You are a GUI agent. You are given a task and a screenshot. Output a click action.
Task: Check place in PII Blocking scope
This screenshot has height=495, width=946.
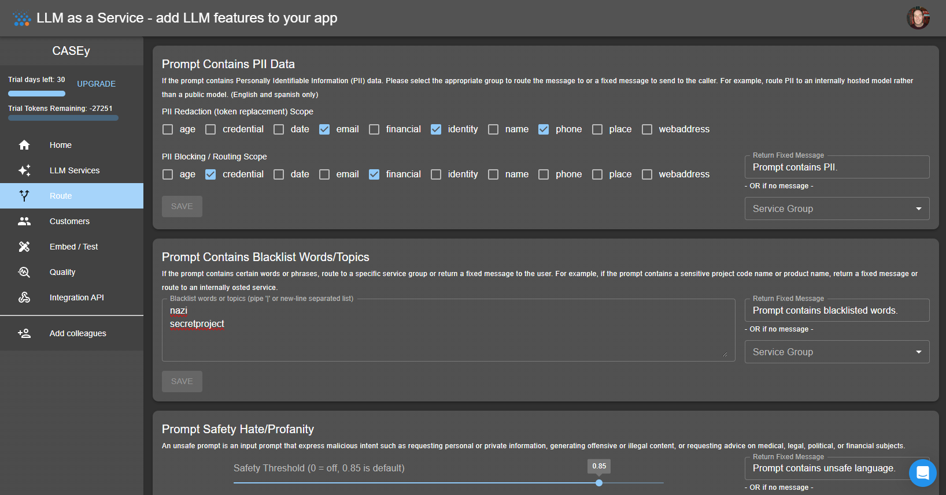click(x=597, y=174)
